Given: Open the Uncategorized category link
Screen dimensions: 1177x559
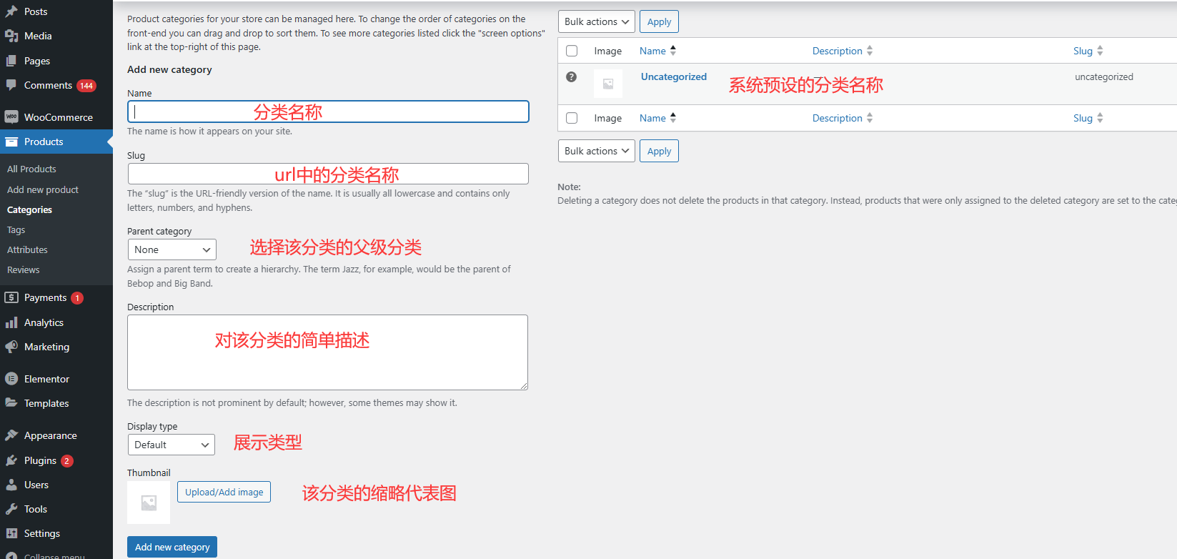Looking at the screenshot, I should tap(674, 76).
